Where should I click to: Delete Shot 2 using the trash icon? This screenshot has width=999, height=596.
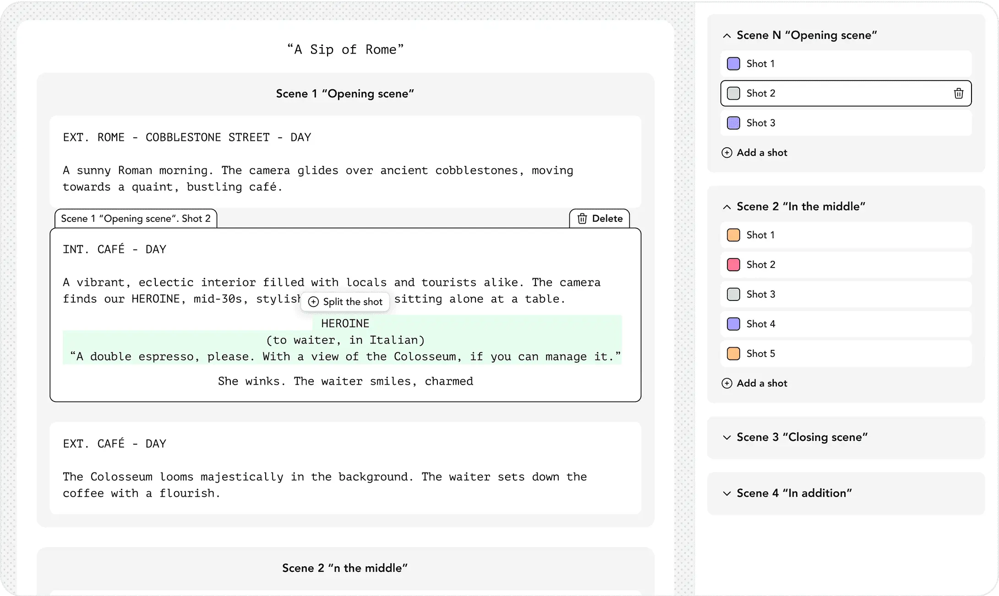[959, 93]
